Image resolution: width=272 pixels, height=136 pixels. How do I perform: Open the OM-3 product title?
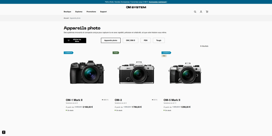[118, 100]
